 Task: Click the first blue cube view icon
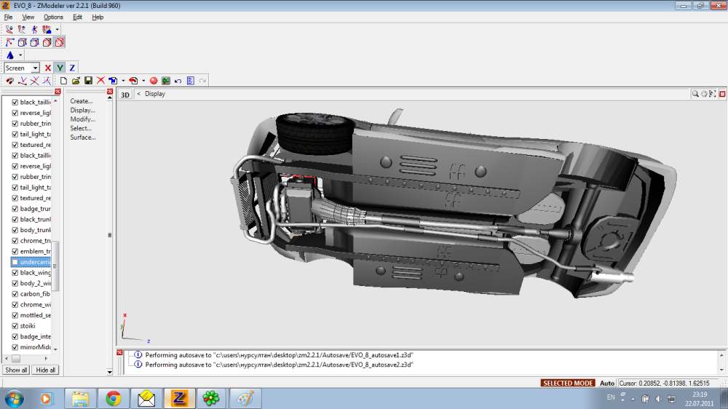point(22,42)
